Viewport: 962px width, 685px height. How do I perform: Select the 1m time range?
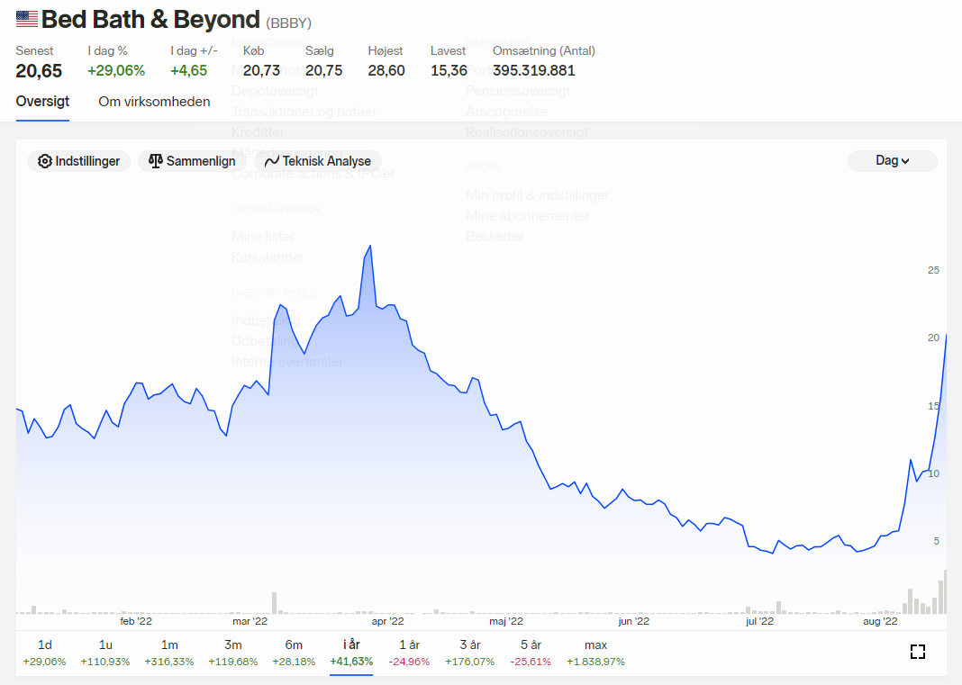169,653
